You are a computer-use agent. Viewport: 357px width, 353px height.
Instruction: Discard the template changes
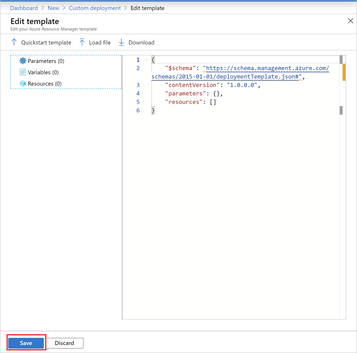(x=65, y=343)
